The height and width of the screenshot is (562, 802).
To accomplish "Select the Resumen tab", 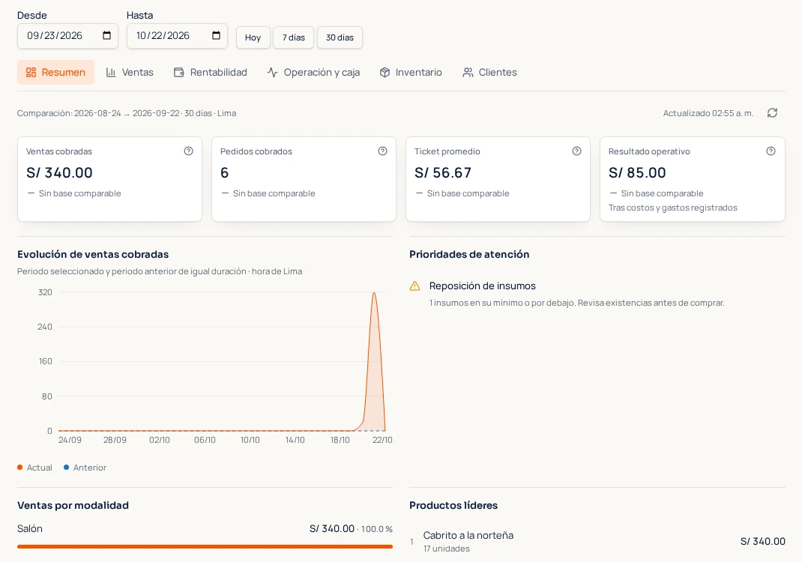I will click(x=55, y=72).
